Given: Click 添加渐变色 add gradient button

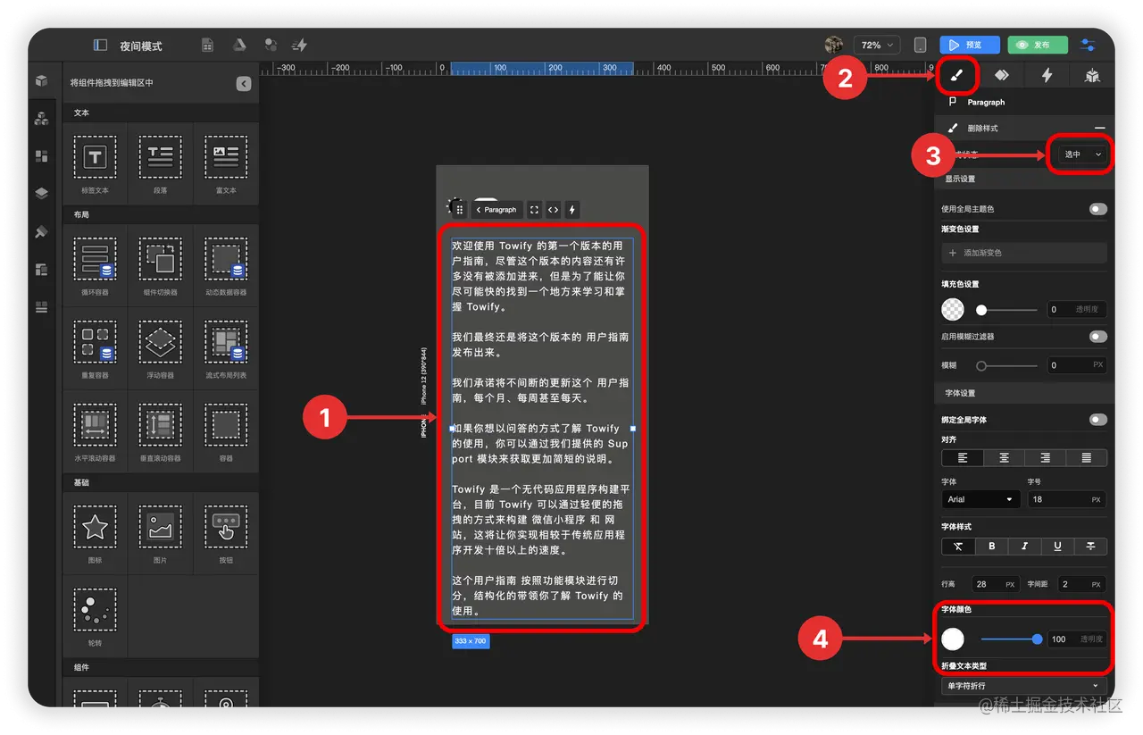Looking at the screenshot, I should coord(1024,253).
